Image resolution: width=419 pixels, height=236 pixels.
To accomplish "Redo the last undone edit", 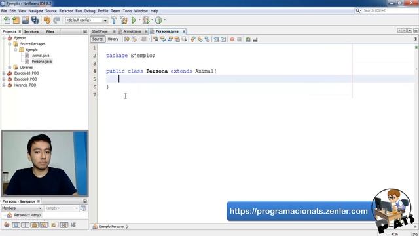I will [x=56, y=20].
